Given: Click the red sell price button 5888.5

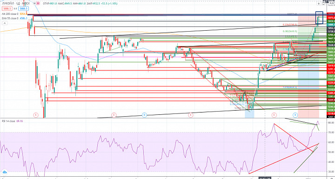Looking at the screenshot, I should tap(7, 8).
